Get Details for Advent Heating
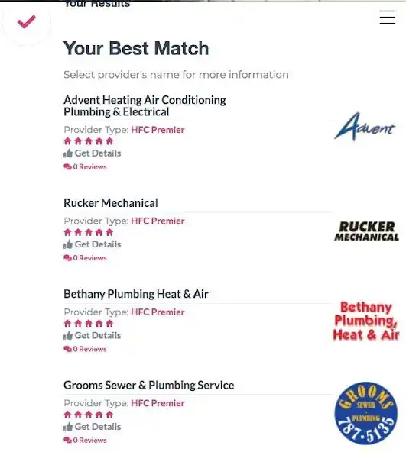This screenshot has width=406, height=452. click(x=92, y=153)
